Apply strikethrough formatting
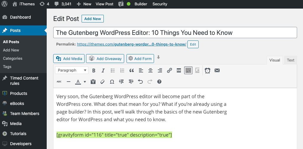The width and height of the screenshot is (303, 149). (59, 82)
